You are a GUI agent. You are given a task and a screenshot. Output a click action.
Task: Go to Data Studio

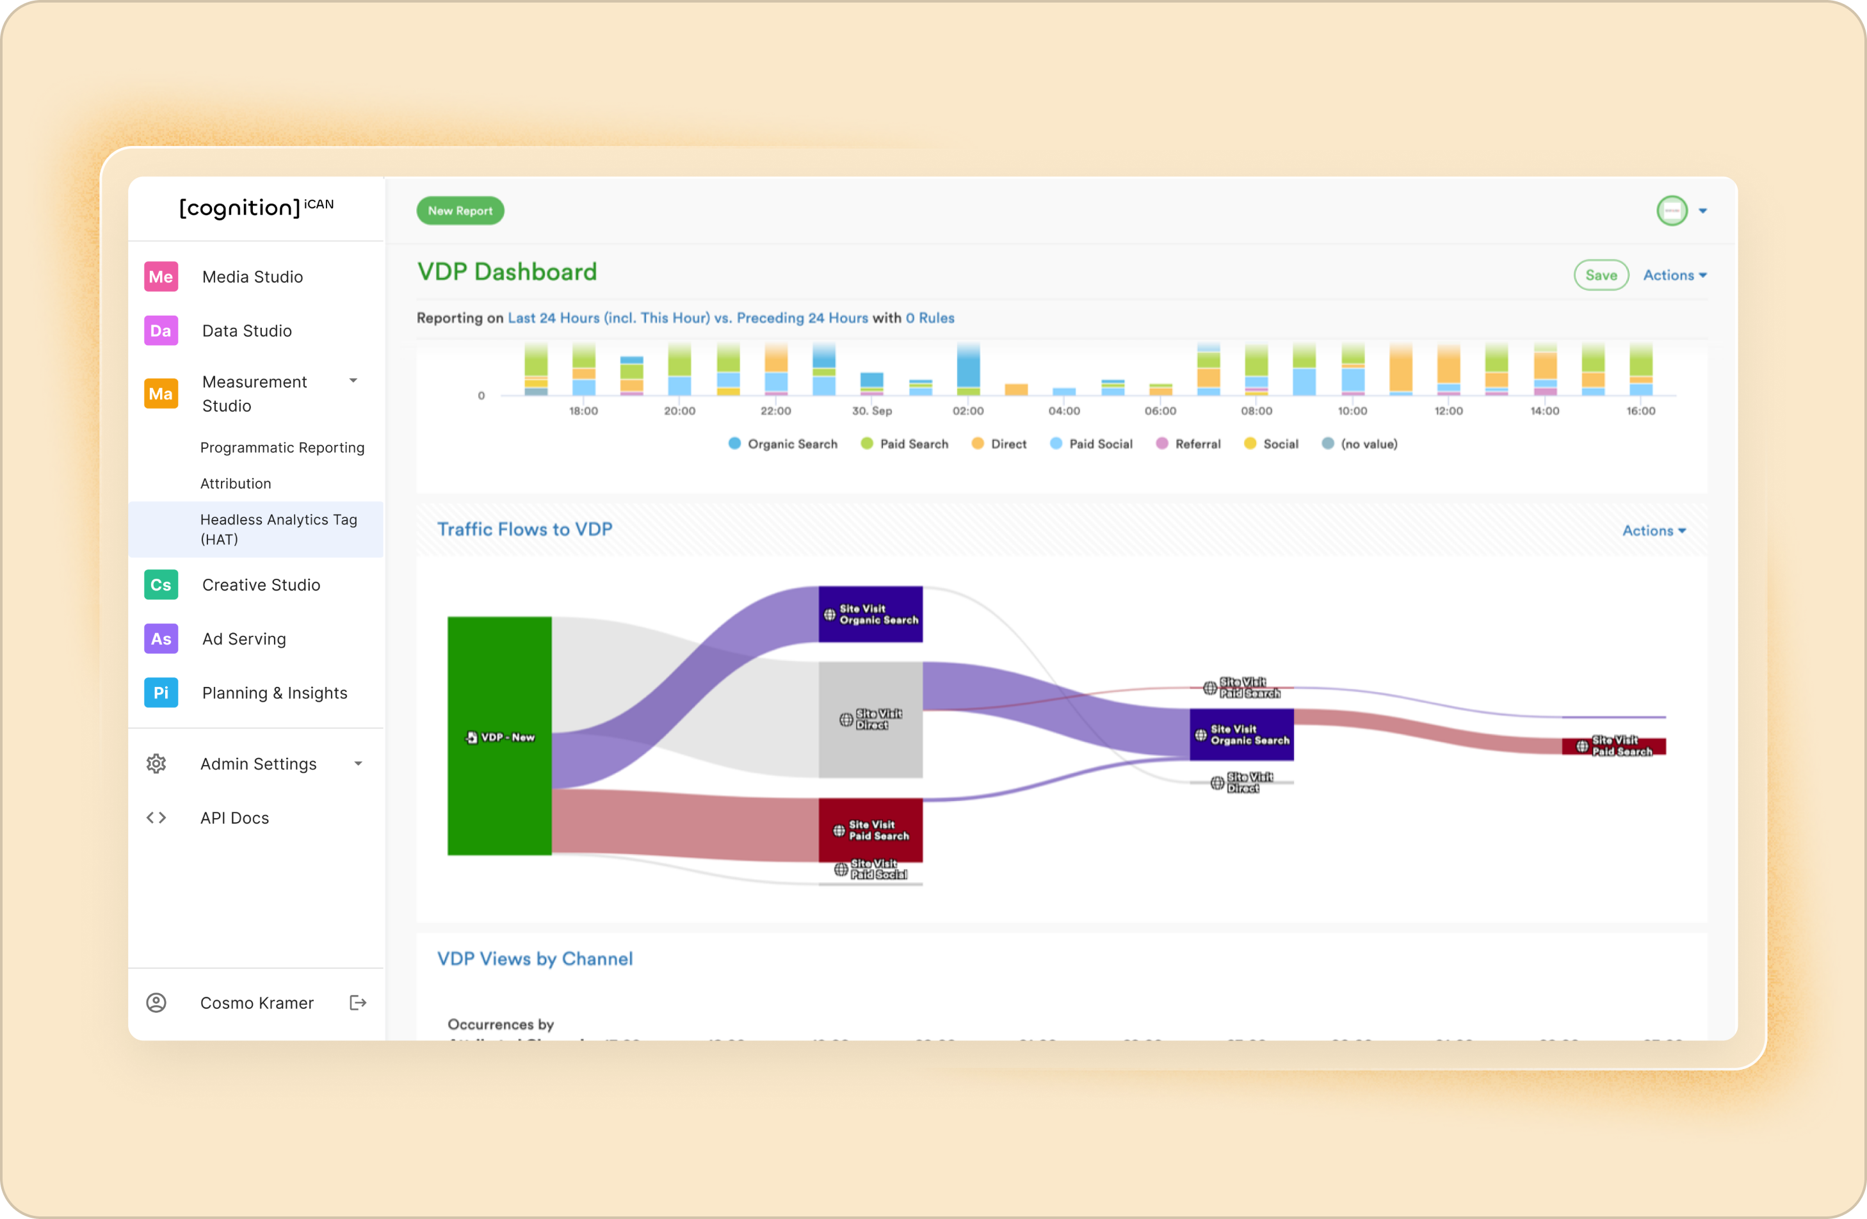247,331
